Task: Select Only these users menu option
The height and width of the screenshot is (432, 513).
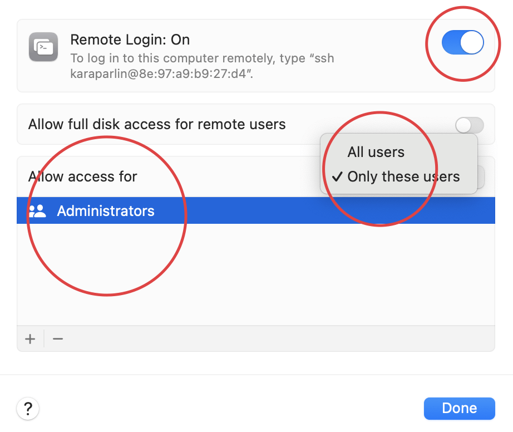Action: pyautogui.click(x=403, y=177)
